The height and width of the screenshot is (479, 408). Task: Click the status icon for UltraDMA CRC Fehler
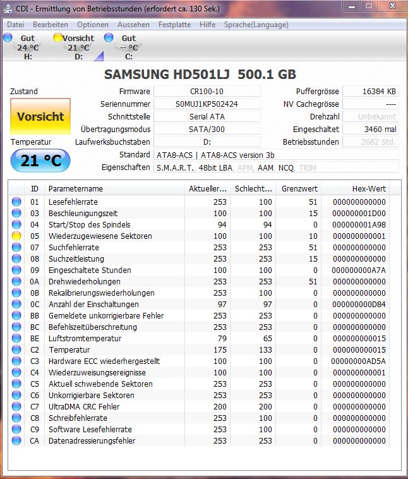tap(16, 406)
